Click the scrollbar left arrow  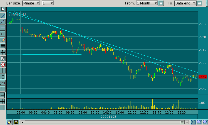tap(23, 122)
